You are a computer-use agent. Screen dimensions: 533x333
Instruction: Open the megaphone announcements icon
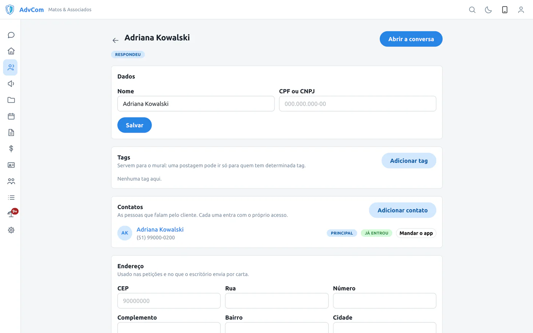[11, 84]
